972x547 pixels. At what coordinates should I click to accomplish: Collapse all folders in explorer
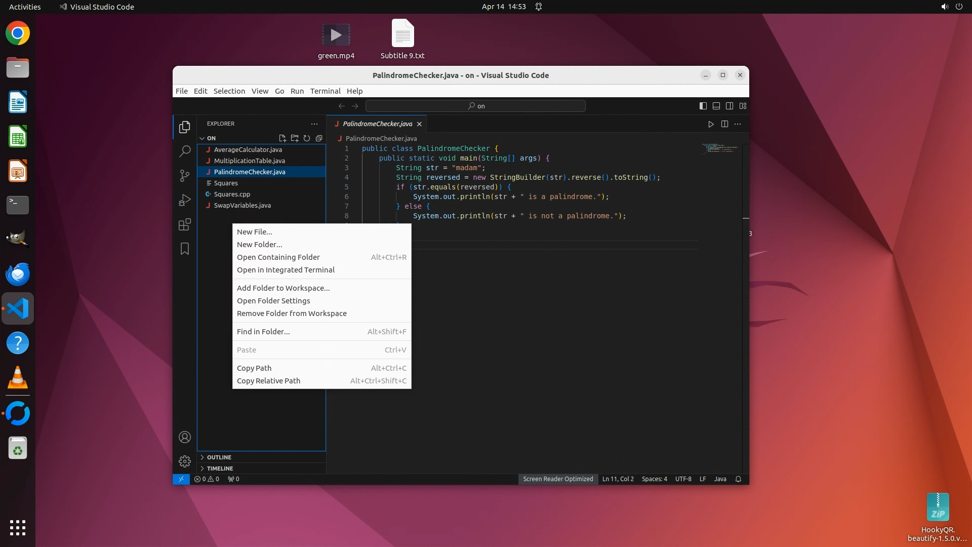(319, 138)
